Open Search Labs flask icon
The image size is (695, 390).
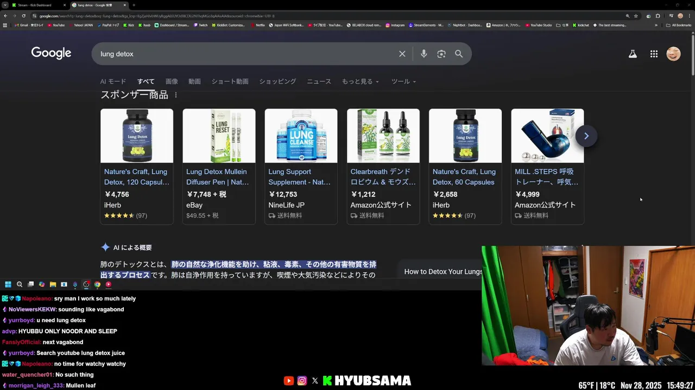coord(633,54)
